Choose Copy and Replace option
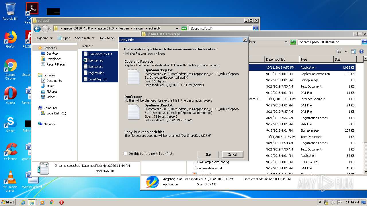This screenshot has width=367, height=206. [x=183, y=73]
